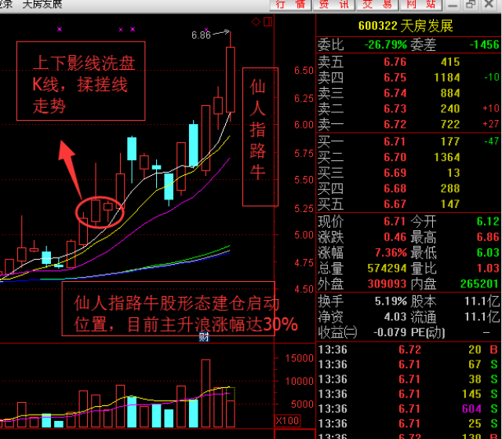Click the 15000 volume axis label
502x439 pixels.
(x=300, y=358)
